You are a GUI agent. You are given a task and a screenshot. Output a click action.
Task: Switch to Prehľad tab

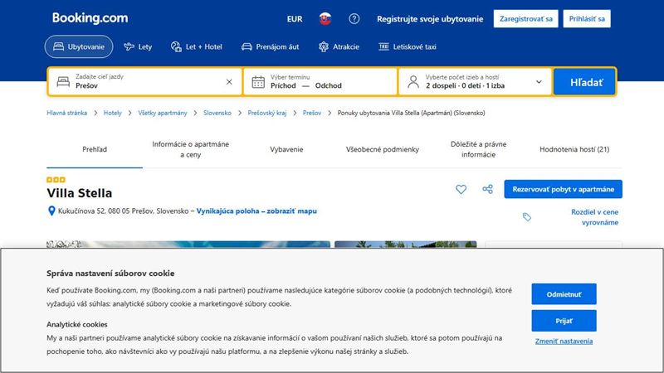tap(95, 149)
